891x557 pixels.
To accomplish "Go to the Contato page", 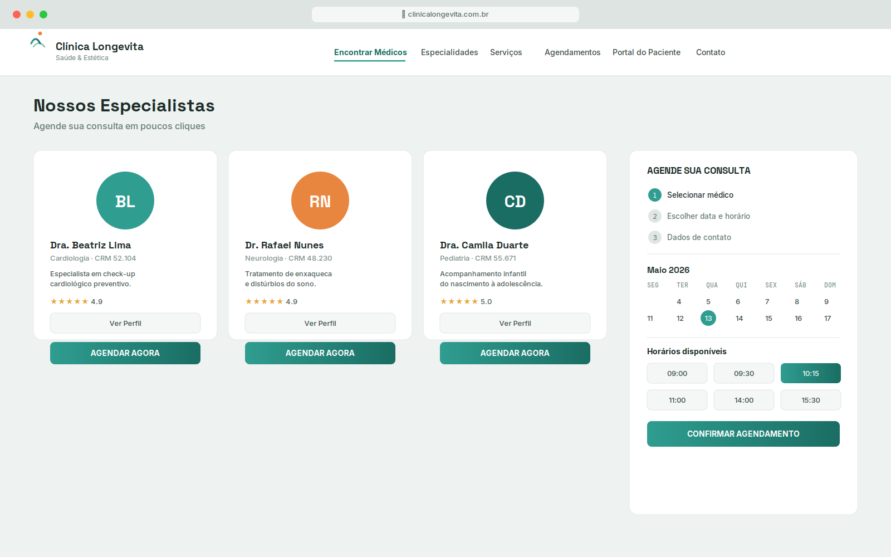I will point(711,52).
